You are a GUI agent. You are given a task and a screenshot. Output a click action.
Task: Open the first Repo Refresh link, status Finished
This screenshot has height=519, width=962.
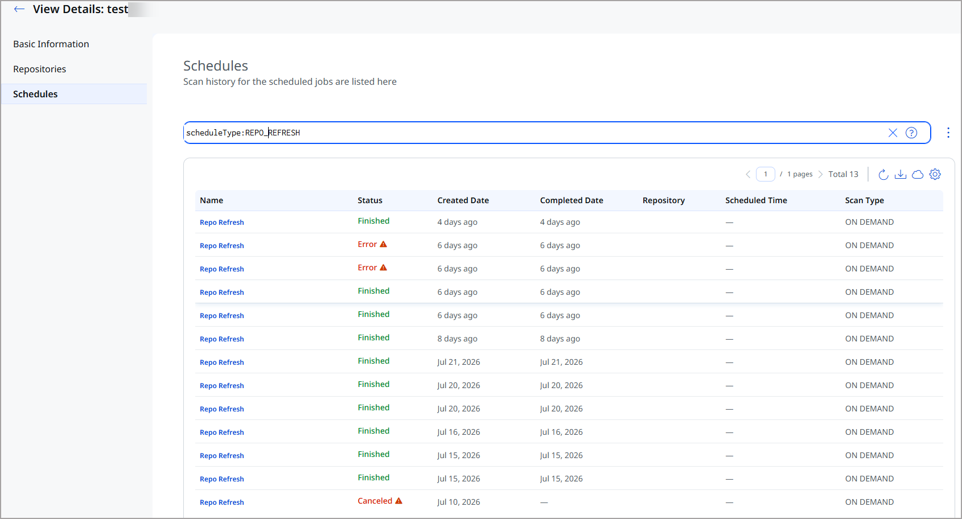pos(222,223)
